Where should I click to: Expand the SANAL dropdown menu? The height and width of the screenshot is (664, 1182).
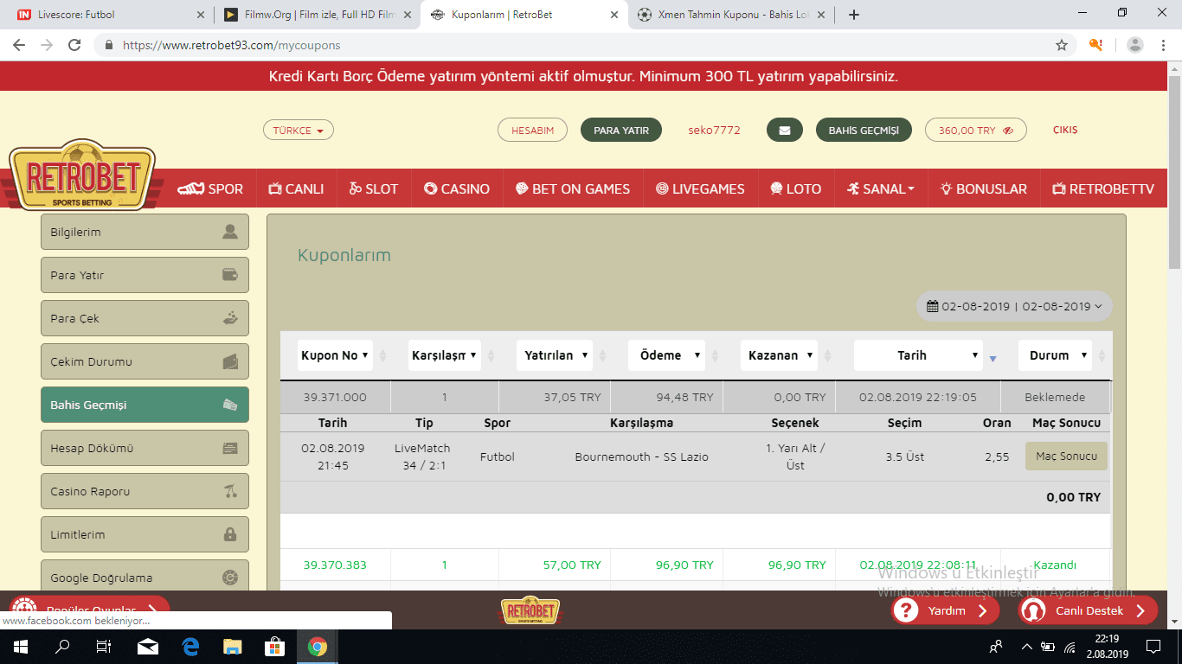point(881,188)
